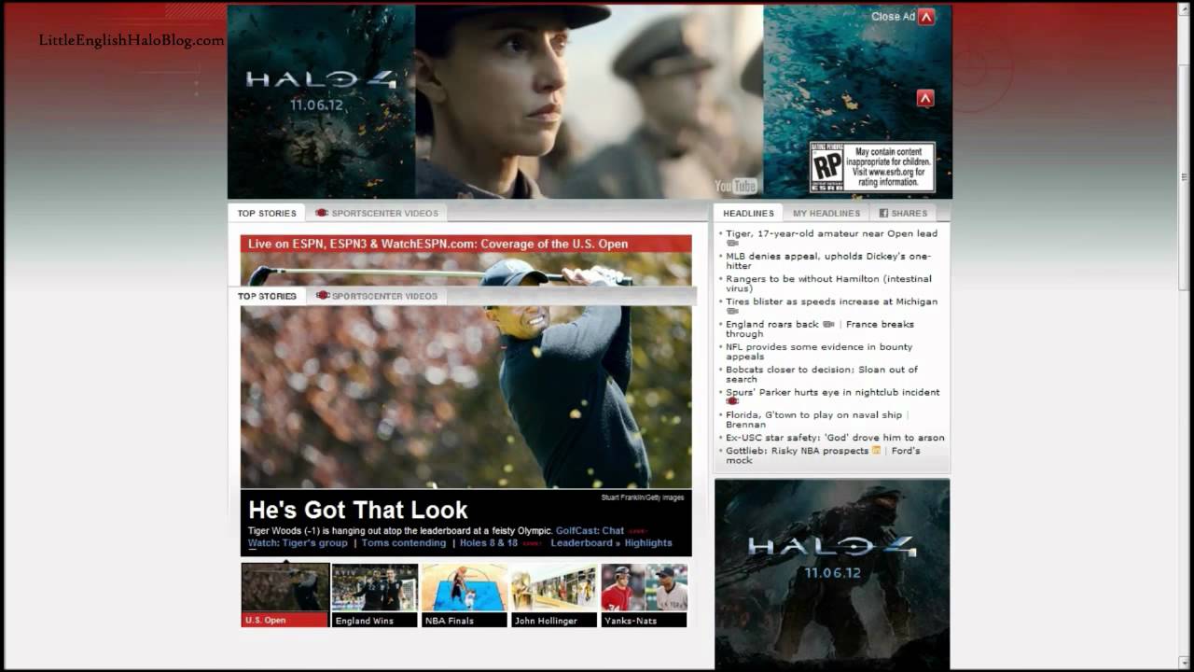Image resolution: width=1194 pixels, height=672 pixels.
Task: Open headline Tires blister as speeds increase
Action: tap(831, 301)
